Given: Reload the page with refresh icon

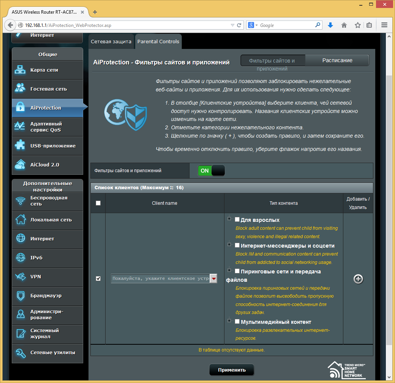Looking at the screenshot, I should (x=239, y=25).
